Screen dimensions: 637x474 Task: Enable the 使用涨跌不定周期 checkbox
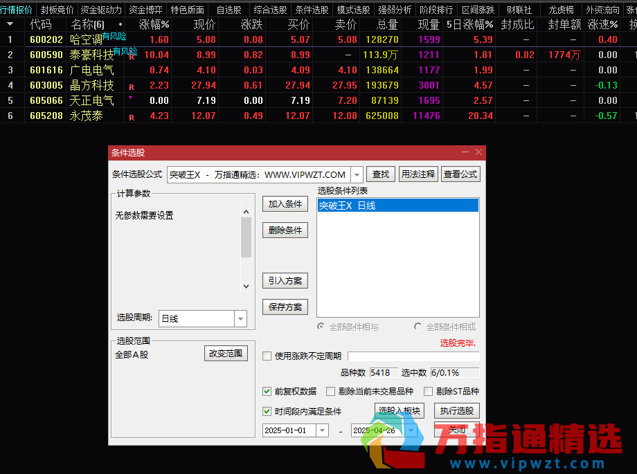click(x=267, y=356)
